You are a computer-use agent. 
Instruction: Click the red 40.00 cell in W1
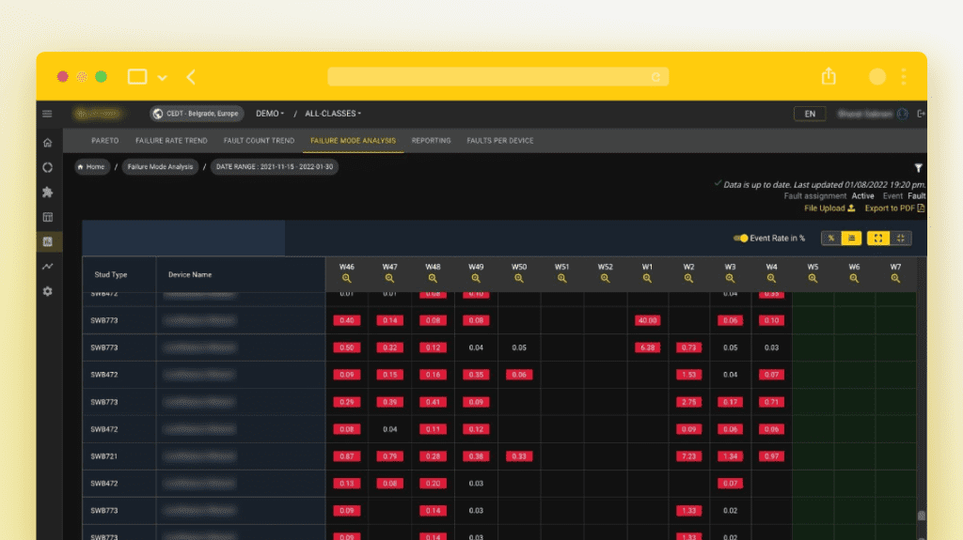coord(647,320)
